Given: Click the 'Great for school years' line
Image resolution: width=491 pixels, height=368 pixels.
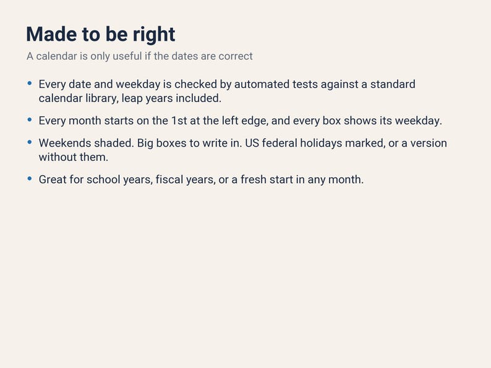Looking at the screenshot, I should pos(201,180).
